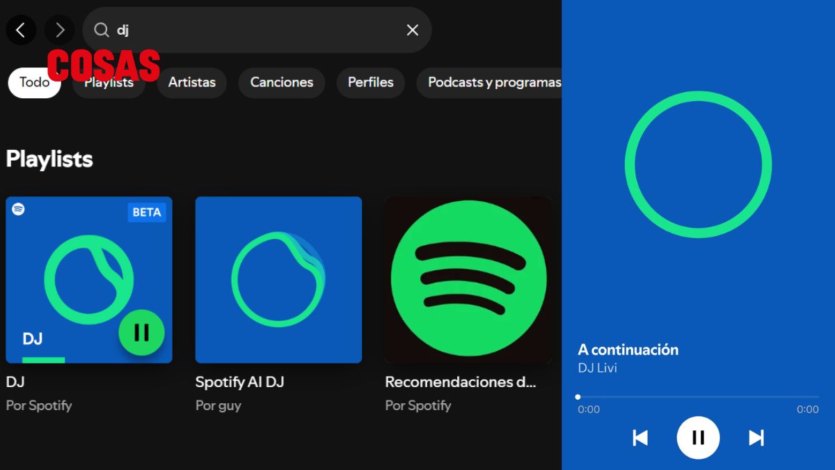Clear the search with the X

[413, 30]
